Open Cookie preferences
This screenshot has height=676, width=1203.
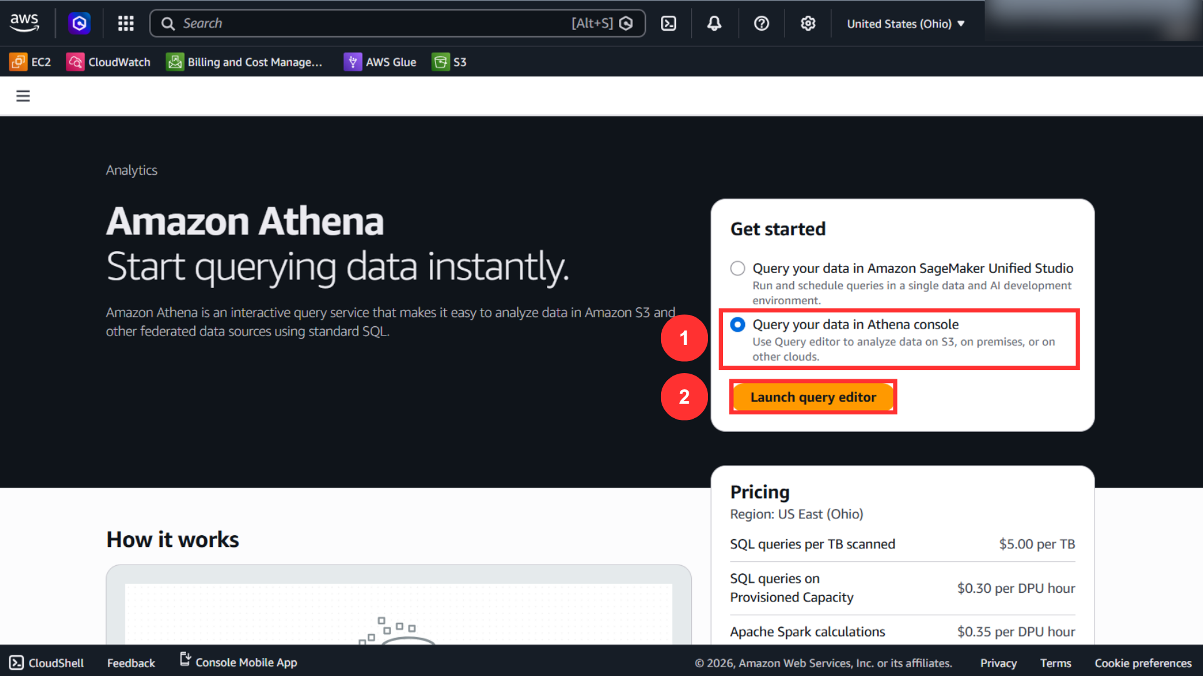coord(1143,663)
